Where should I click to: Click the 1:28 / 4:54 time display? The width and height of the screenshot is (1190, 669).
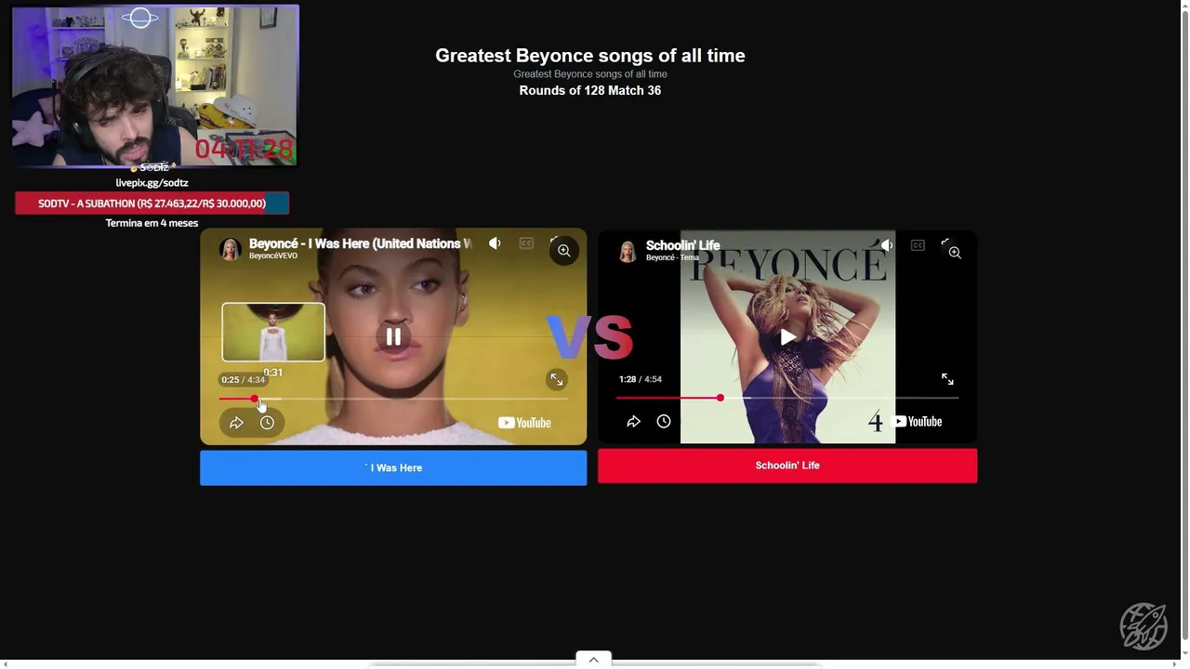pyautogui.click(x=641, y=379)
